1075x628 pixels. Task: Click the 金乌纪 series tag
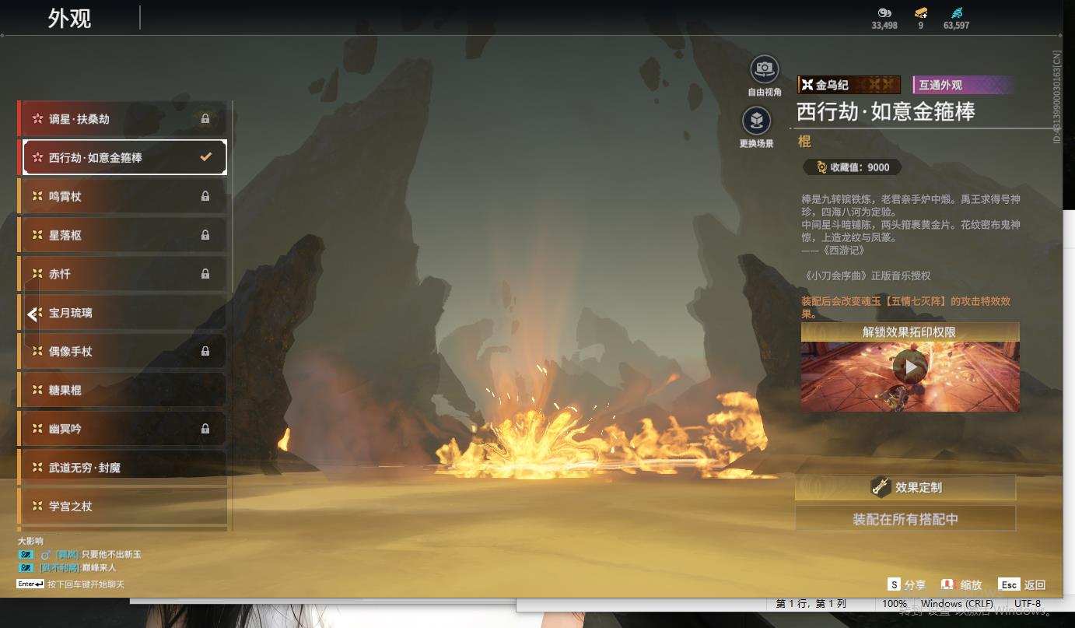click(849, 85)
